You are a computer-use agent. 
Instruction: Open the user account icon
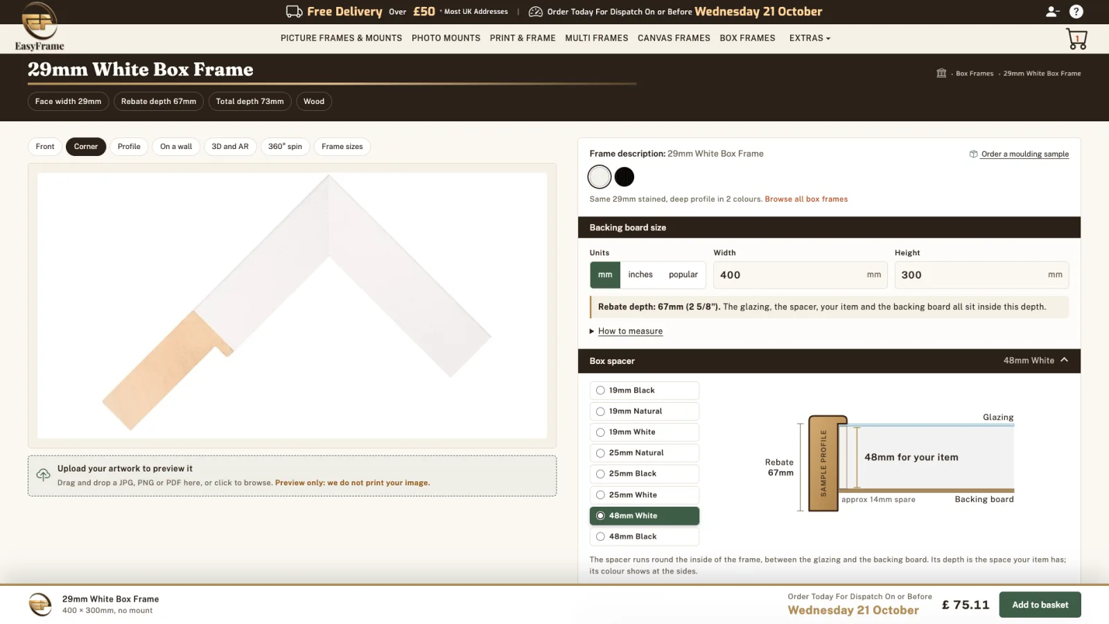tap(1052, 11)
